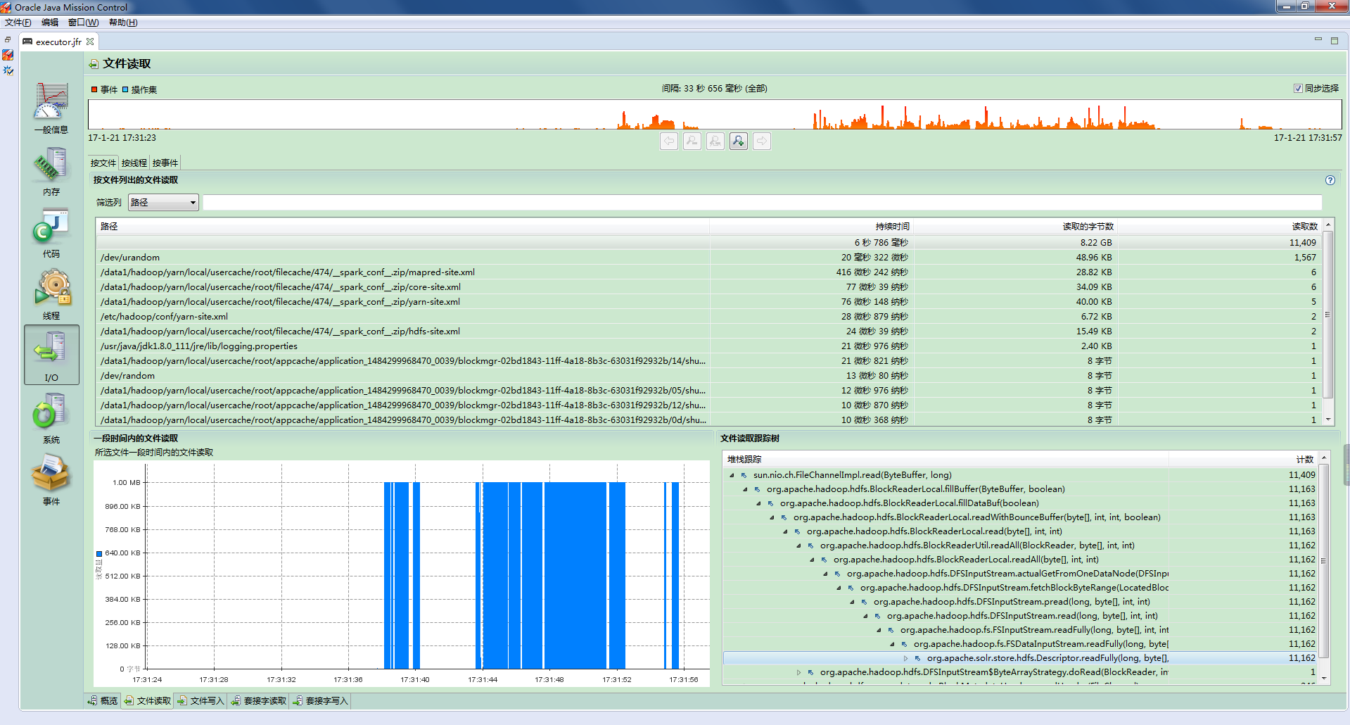The width and height of the screenshot is (1350, 725).
Task: Click the help question mark icon
Action: click(x=1330, y=180)
